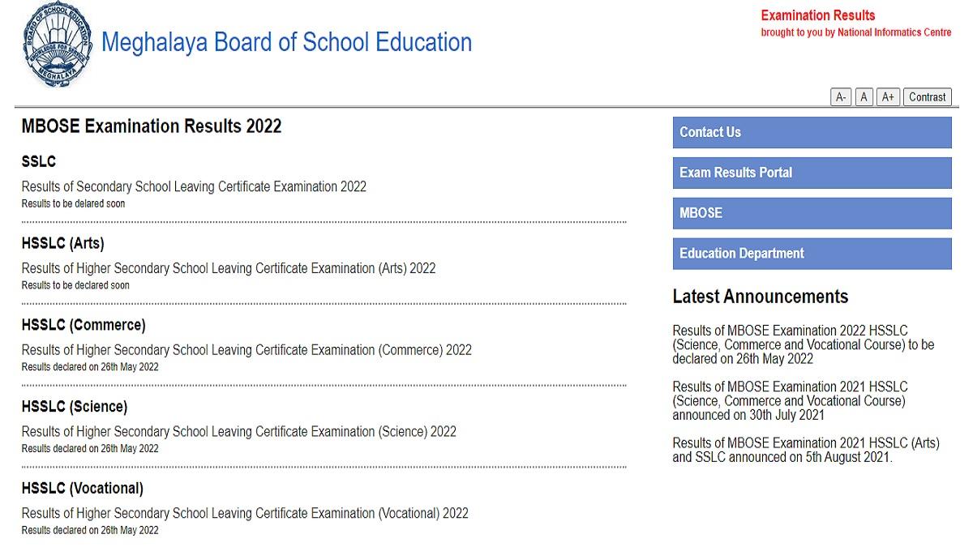The height and width of the screenshot is (547, 973).
Task: Open the Education Department page
Action: (811, 254)
